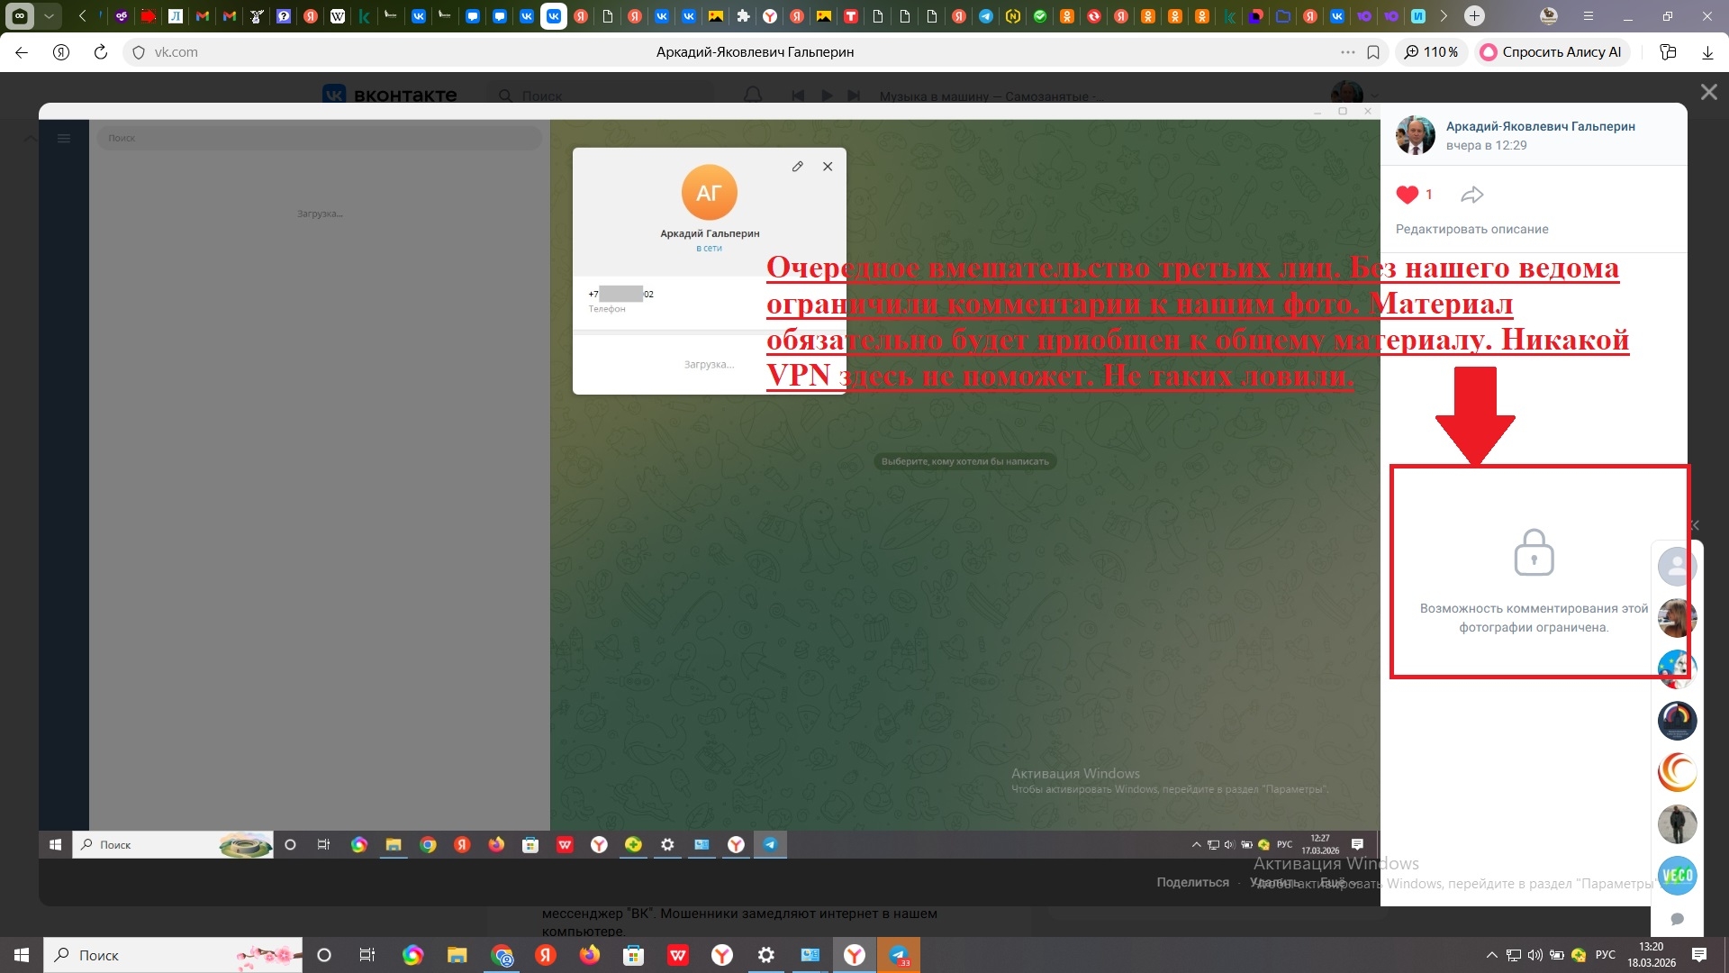Bookmark this page in the address bar
The height and width of the screenshot is (973, 1729).
[1373, 52]
